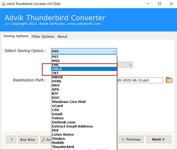Switch to the Saving Options tab
177x150 pixels.
point(16,36)
